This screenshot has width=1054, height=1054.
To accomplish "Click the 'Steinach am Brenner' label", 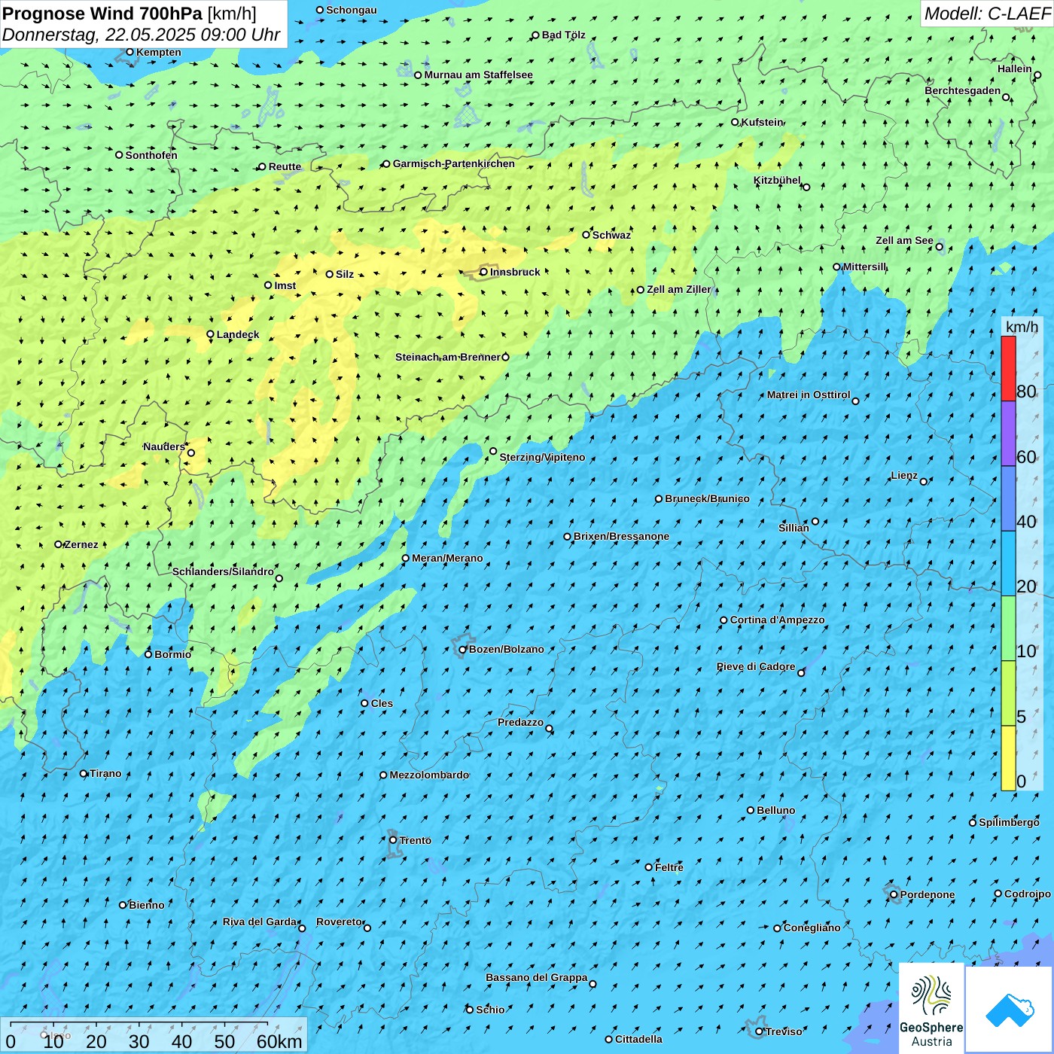I will click(448, 357).
